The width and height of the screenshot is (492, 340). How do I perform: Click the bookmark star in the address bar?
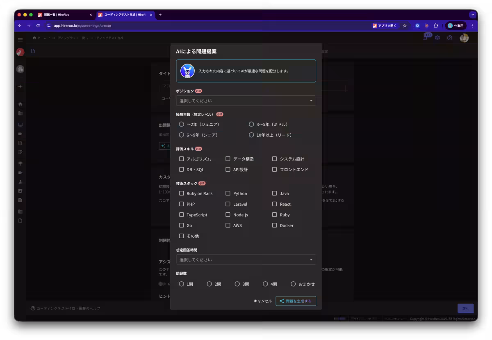[x=405, y=25]
